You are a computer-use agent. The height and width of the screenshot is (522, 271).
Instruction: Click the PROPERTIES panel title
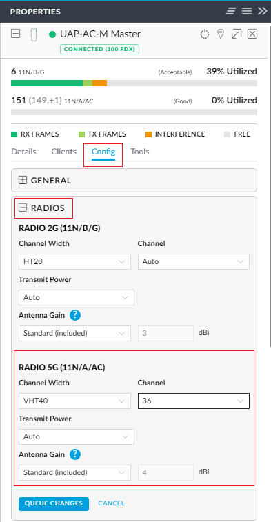coord(35,12)
